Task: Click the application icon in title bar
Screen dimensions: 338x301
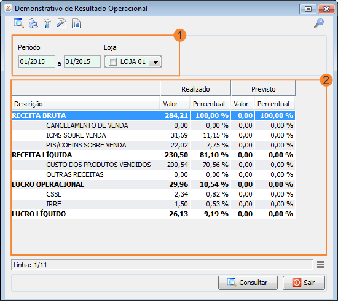Action: tap(8, 9)
